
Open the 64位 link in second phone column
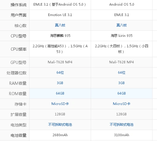[x=122, y=72]
